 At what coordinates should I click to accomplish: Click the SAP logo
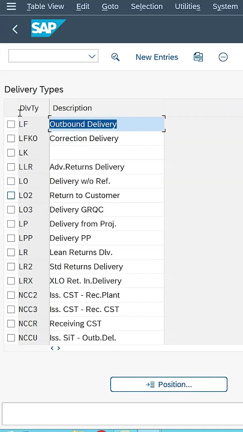48,28
